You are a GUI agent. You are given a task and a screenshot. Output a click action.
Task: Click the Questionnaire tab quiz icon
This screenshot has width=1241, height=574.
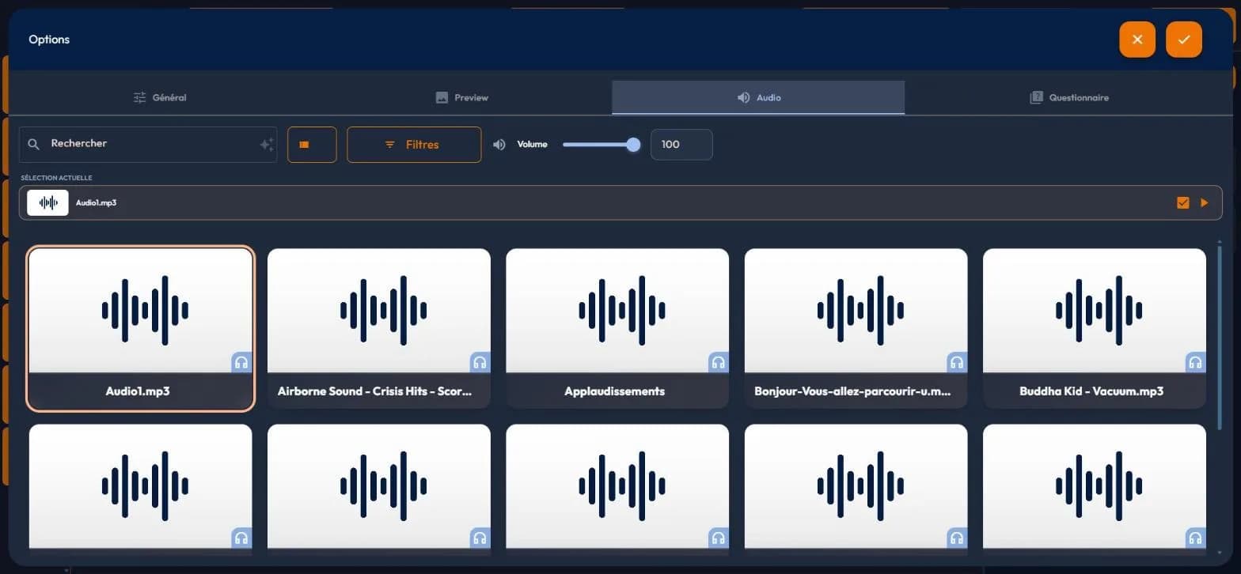click(x=1036, y=97)
